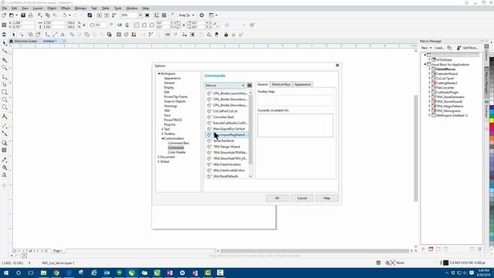
Task: Click the Get More icon in Macro Manager
Action: pos(459,48)
